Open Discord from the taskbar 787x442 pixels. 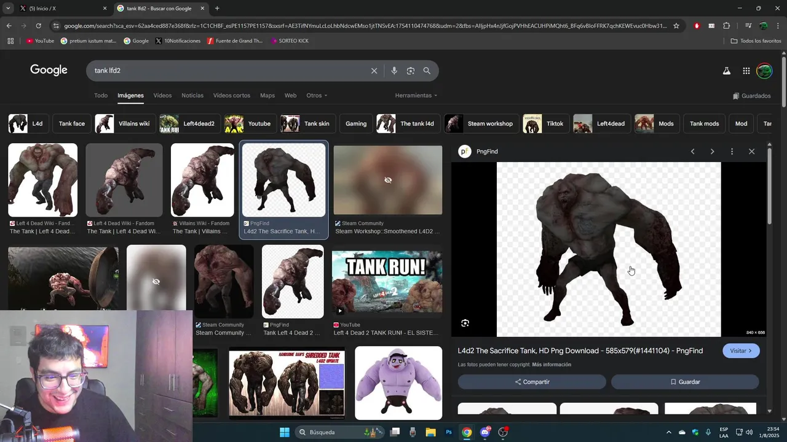pyautogui.click(x=485, y=432)
